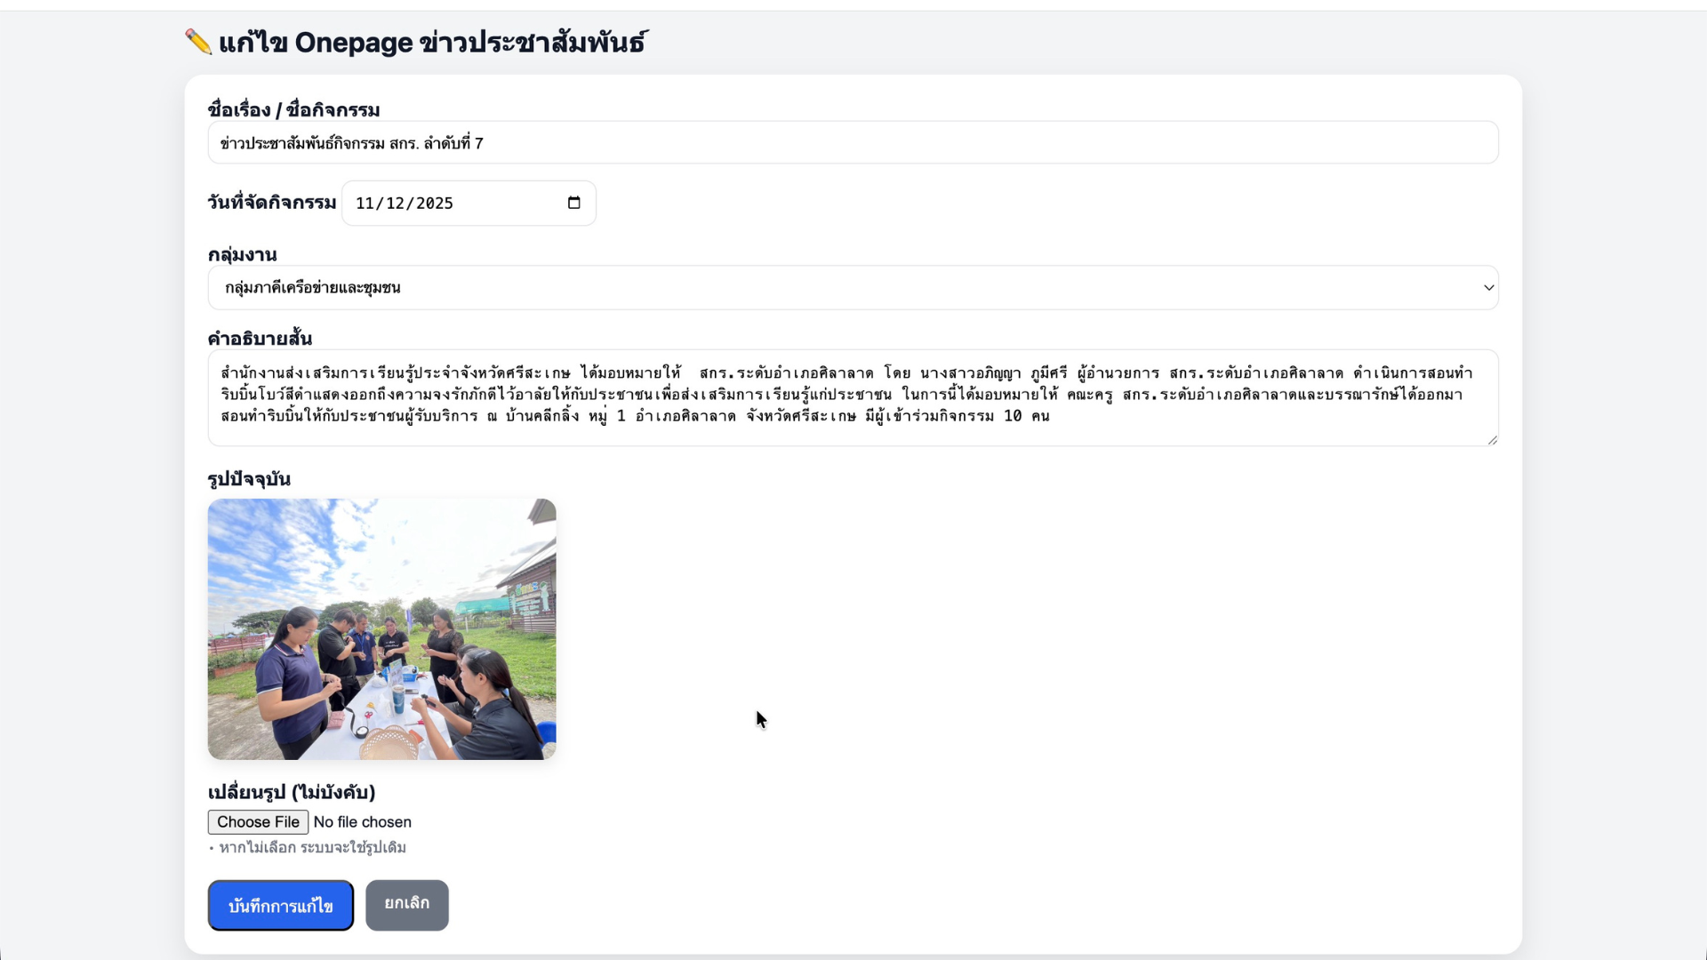Select the day segment of the activity date
1707x960 pixels.
(395, 204)
